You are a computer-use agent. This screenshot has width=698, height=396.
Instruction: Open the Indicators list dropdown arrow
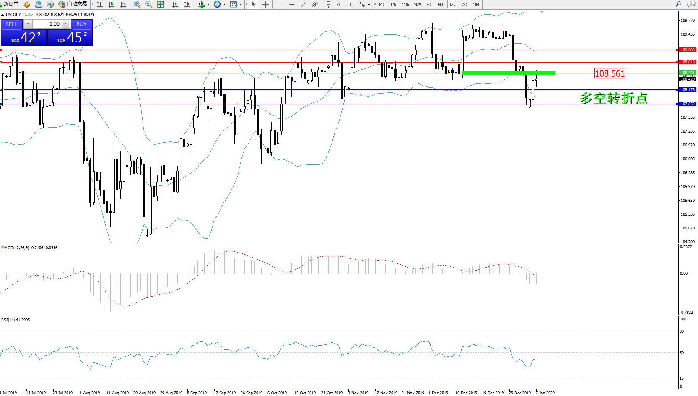tap(208, 5)
